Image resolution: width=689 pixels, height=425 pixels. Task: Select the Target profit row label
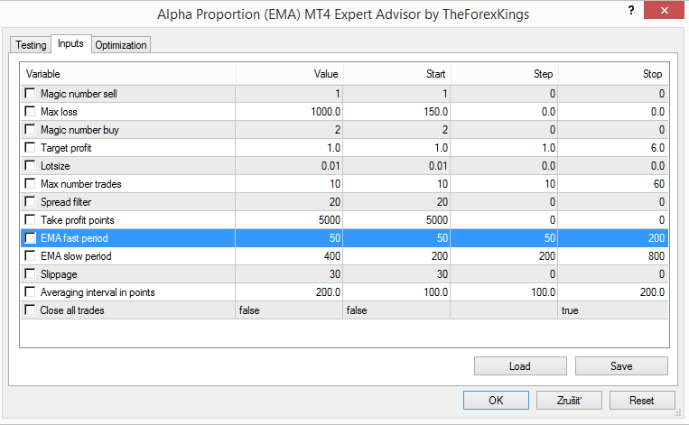(x=66, y=148)
